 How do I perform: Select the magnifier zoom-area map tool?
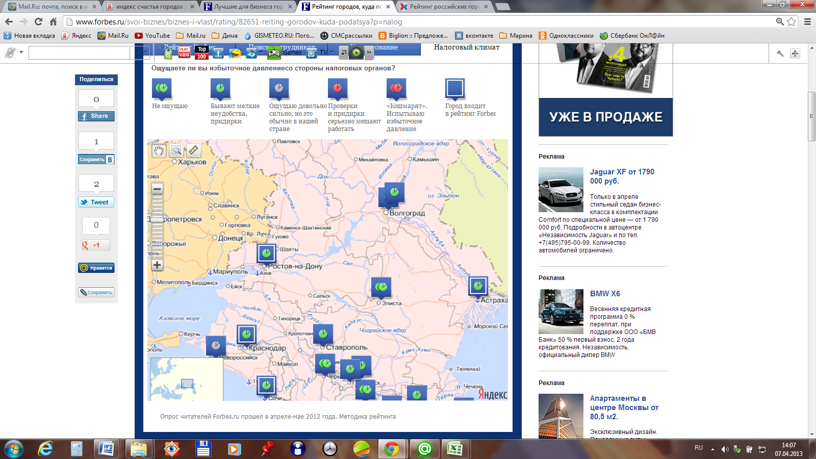176,150
